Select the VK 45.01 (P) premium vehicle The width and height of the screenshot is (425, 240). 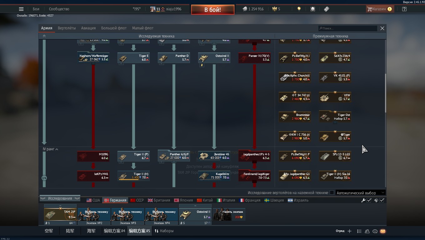[x=335, y=77]
